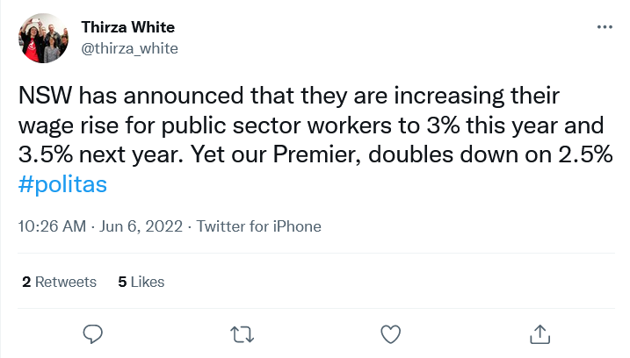
Task: Click the word NSW starting the tweet
Action: click(45, 96)
